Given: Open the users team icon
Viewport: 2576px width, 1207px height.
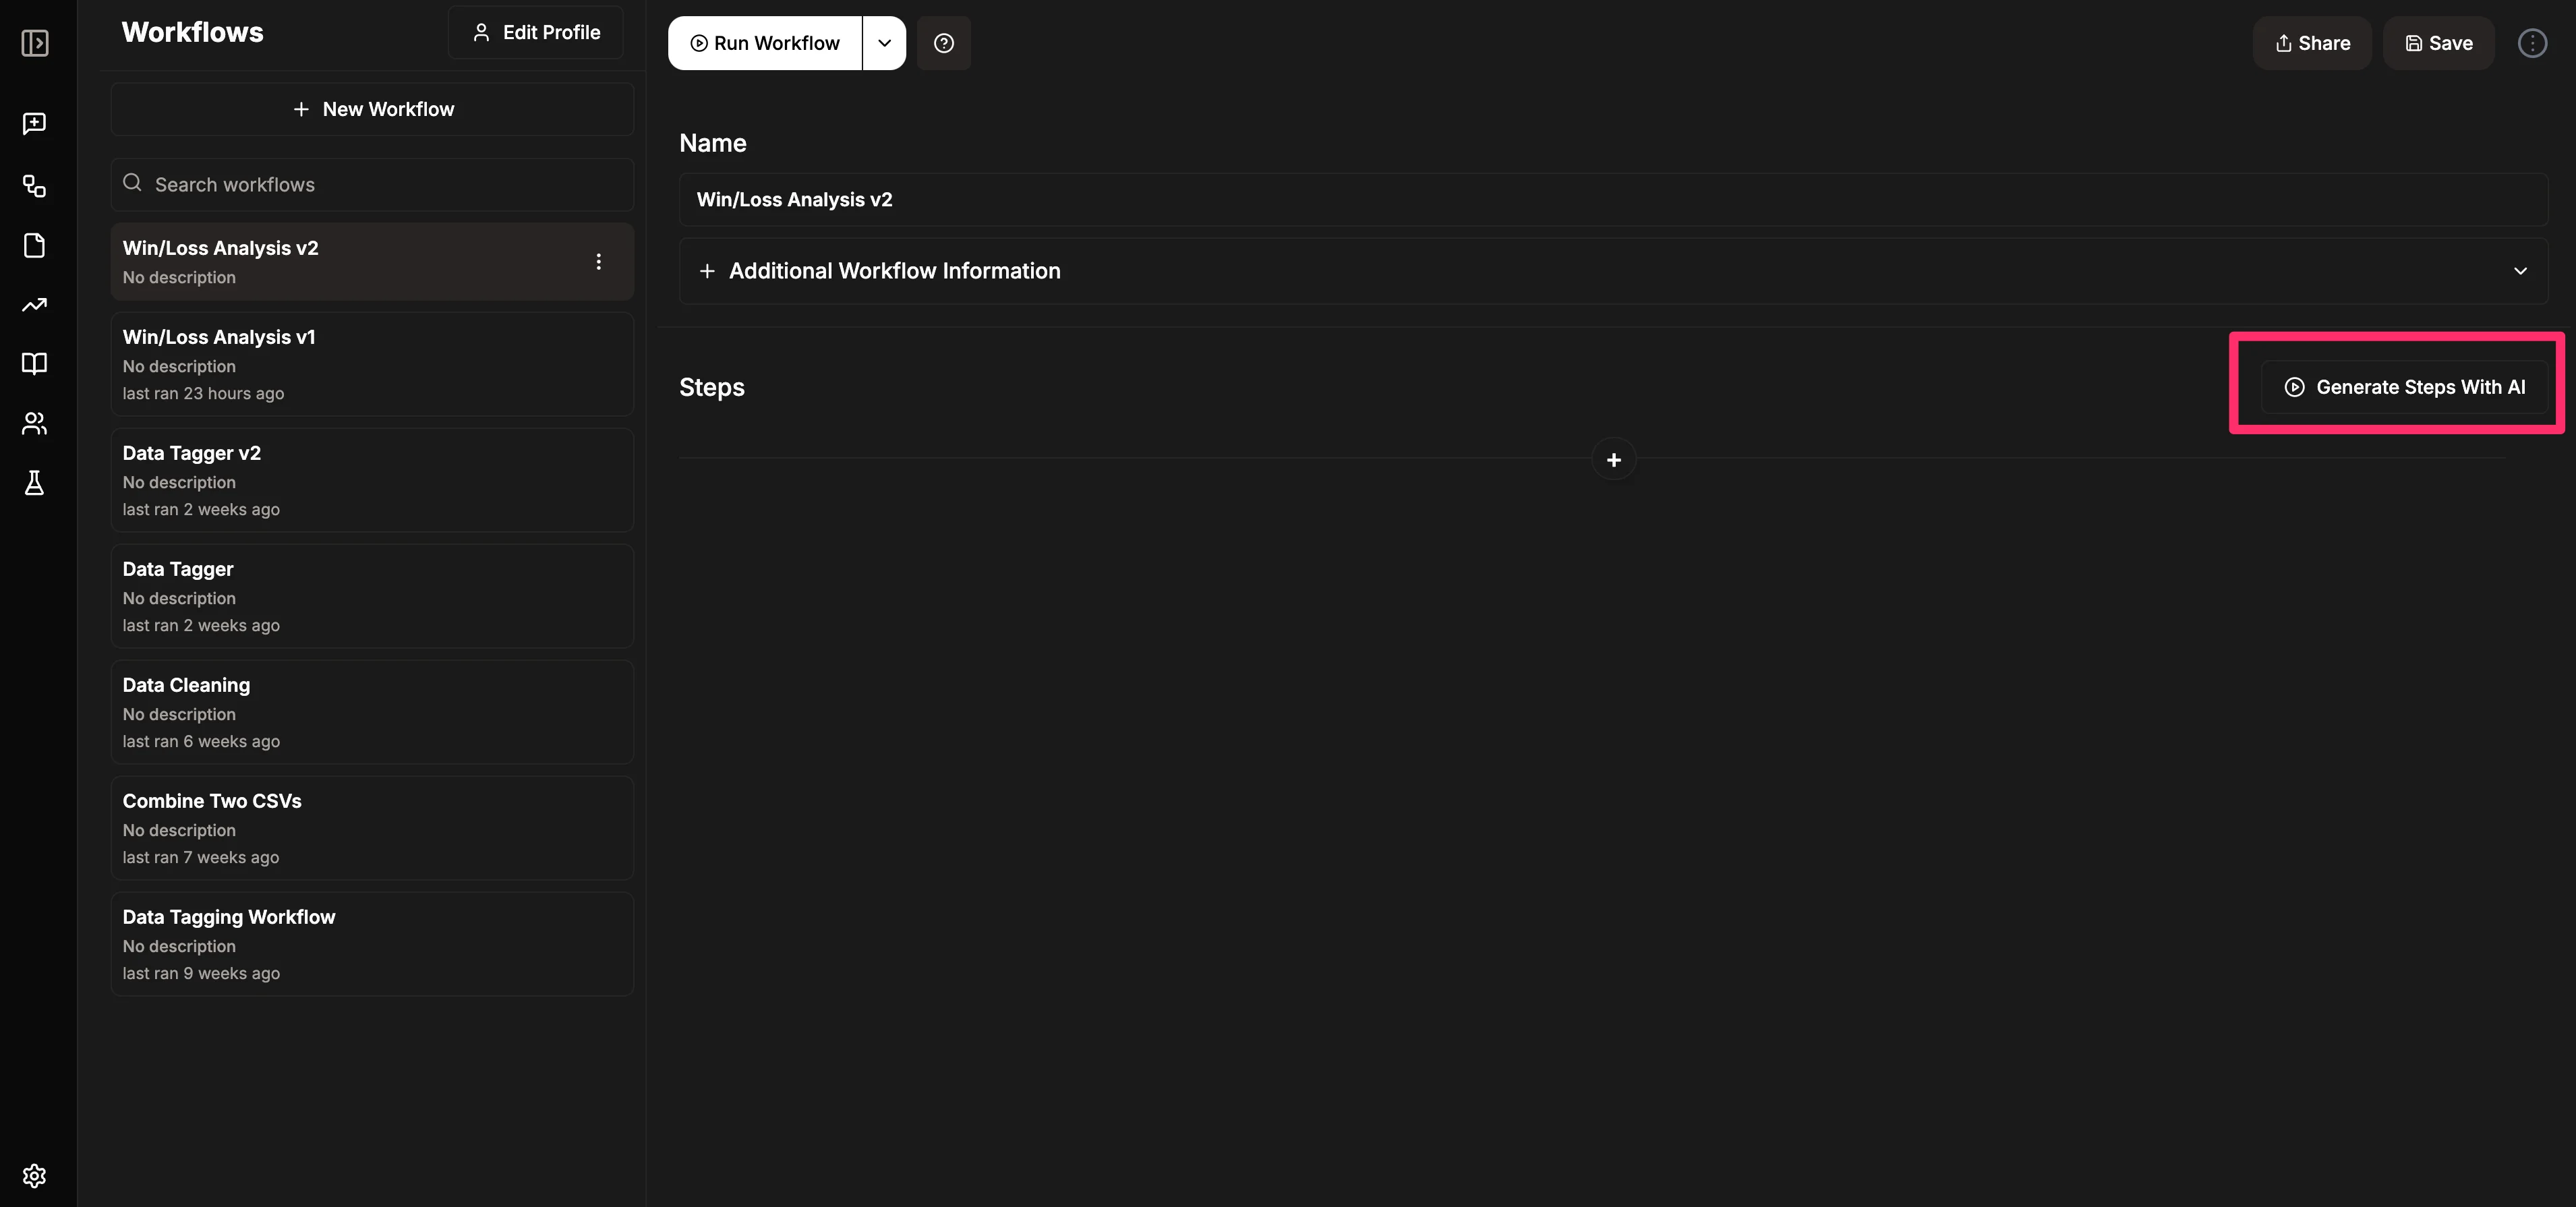Looking at the screenshot, I should tap(35, 423).
